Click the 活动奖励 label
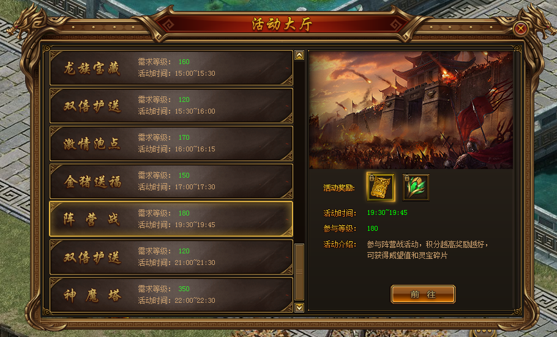 click(x=339, y=188)
